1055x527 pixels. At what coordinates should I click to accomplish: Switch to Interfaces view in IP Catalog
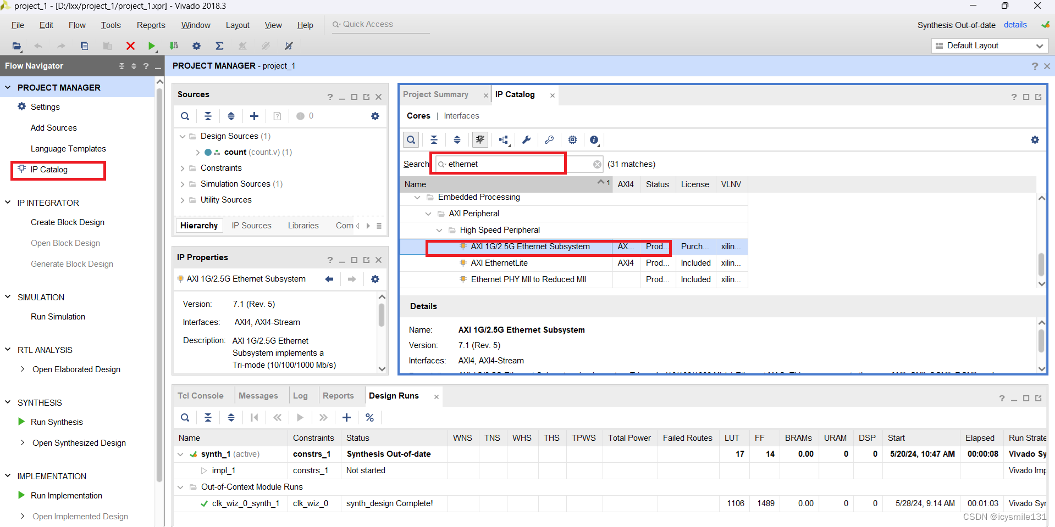tap(461, 116)
